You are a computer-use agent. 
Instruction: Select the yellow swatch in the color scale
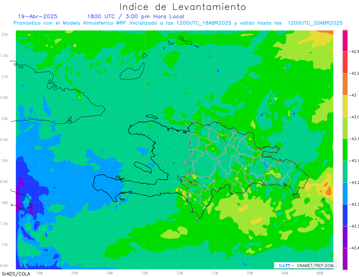coord(345,106)
